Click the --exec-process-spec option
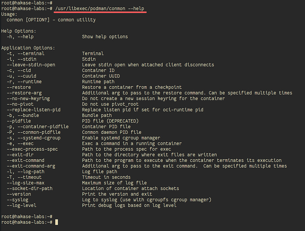This screenshot has height=231, width=305. tap(32, 149)
